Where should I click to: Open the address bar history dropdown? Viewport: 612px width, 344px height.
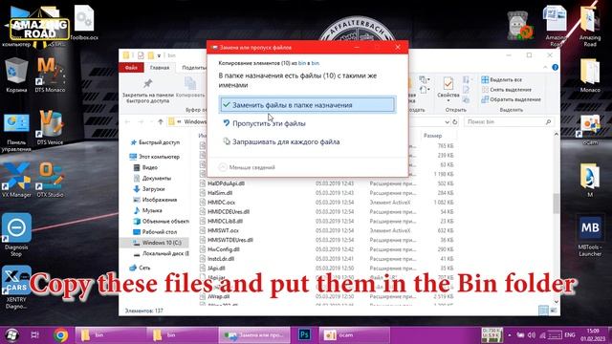(x=447, y=122)
